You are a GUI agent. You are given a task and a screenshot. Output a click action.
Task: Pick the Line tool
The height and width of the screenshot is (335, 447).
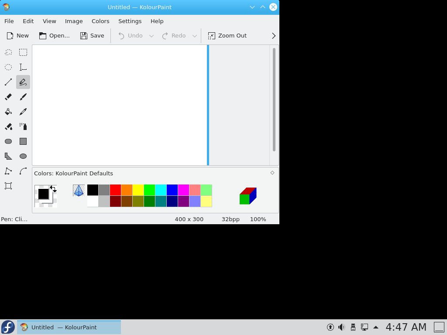click(x=8, y=82)
